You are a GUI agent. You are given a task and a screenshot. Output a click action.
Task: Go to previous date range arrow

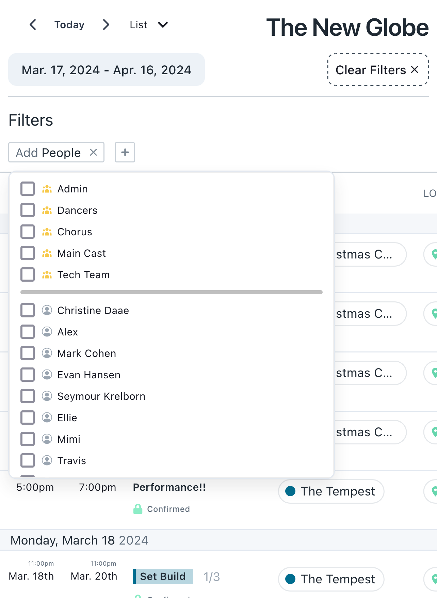click(x=33, y=25)
